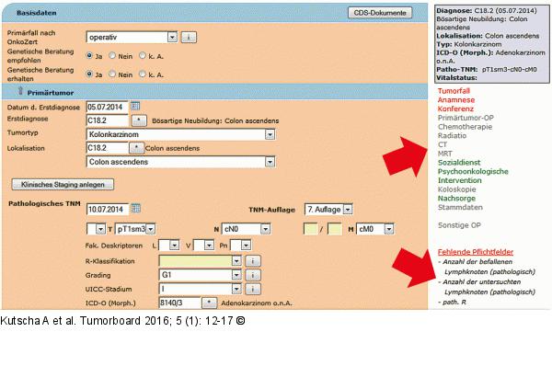Image resolution: width=552 pixels, height=366 pixels.
Task: Click info button next to R-Klassifikation
Action: point(253,261)
